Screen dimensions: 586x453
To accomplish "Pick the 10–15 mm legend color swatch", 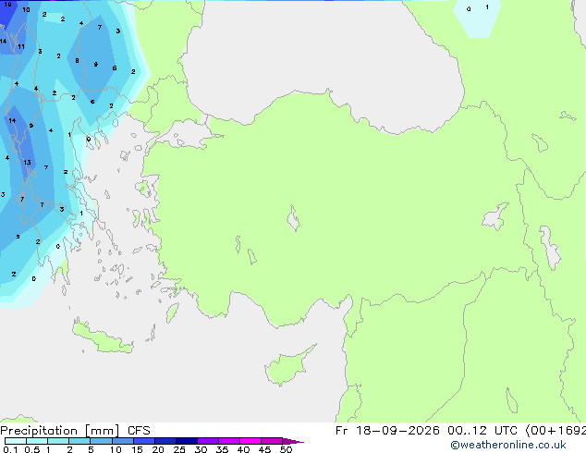I will (x=123, y=441).
